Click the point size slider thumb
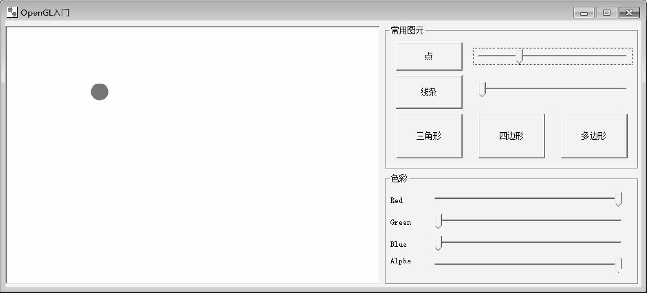Viewport: 647px width, 293px height. click(519, 56)
